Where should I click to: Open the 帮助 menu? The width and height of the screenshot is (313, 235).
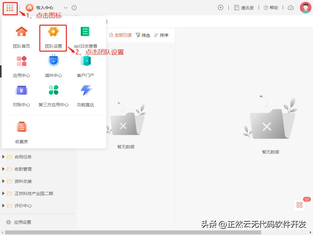[271, 8]
